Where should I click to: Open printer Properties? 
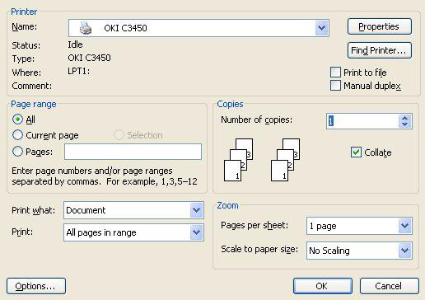(x=380, y=26)
